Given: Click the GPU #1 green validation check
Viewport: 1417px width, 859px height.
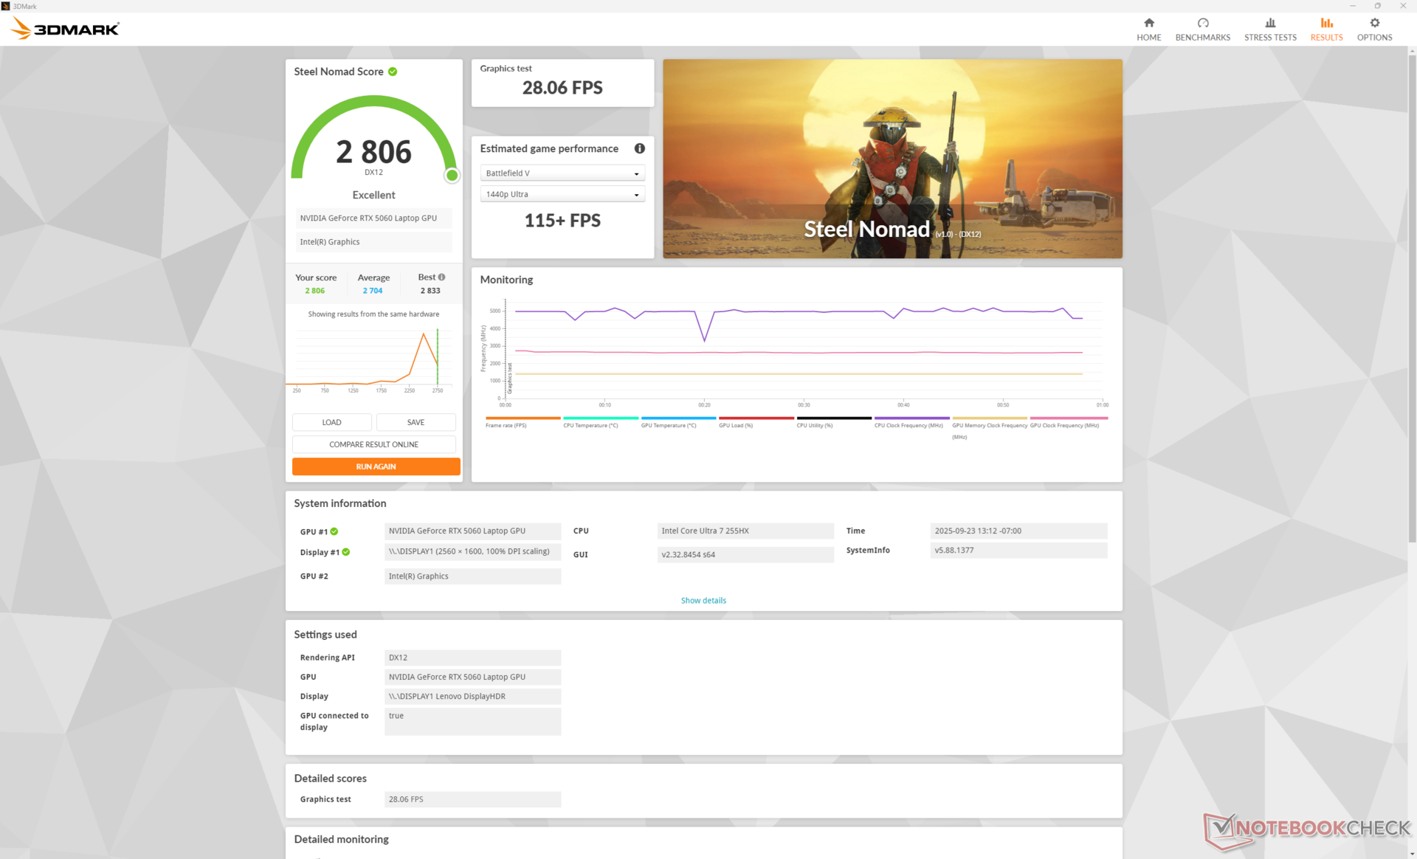Looking at the screenshot, I should pyautogui.click(x=334, y=531).
